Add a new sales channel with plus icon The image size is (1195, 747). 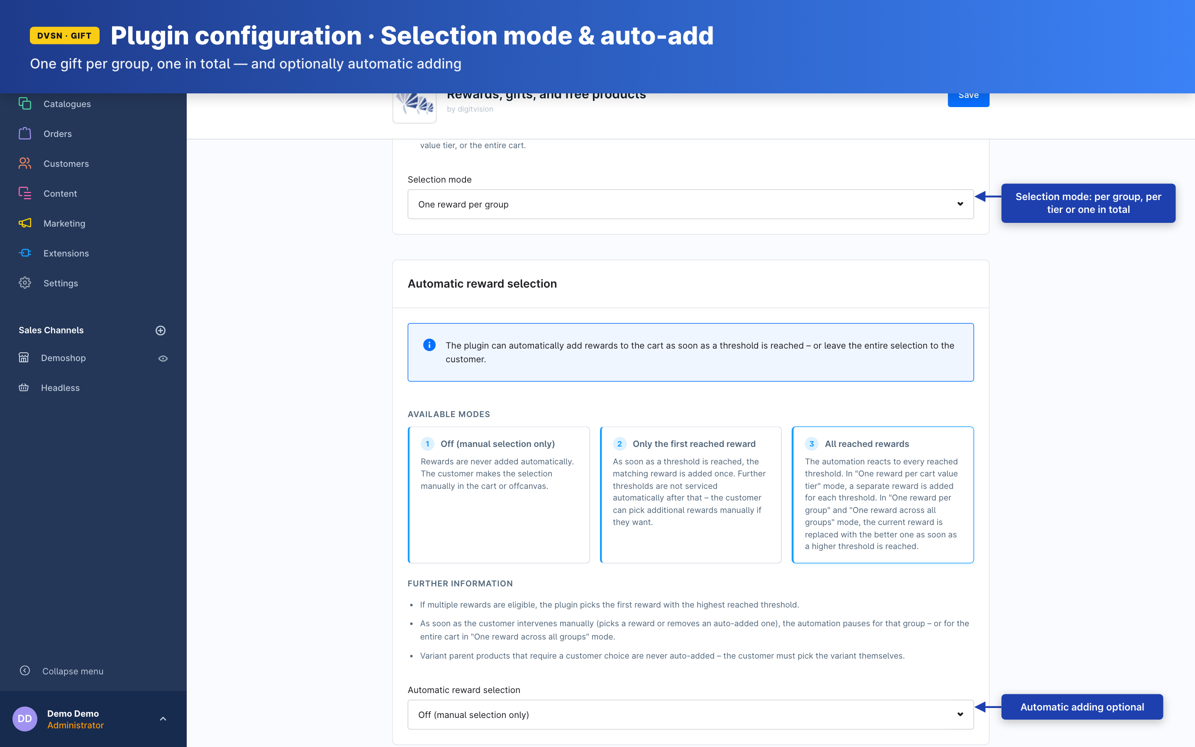click(x=161, y=330)
